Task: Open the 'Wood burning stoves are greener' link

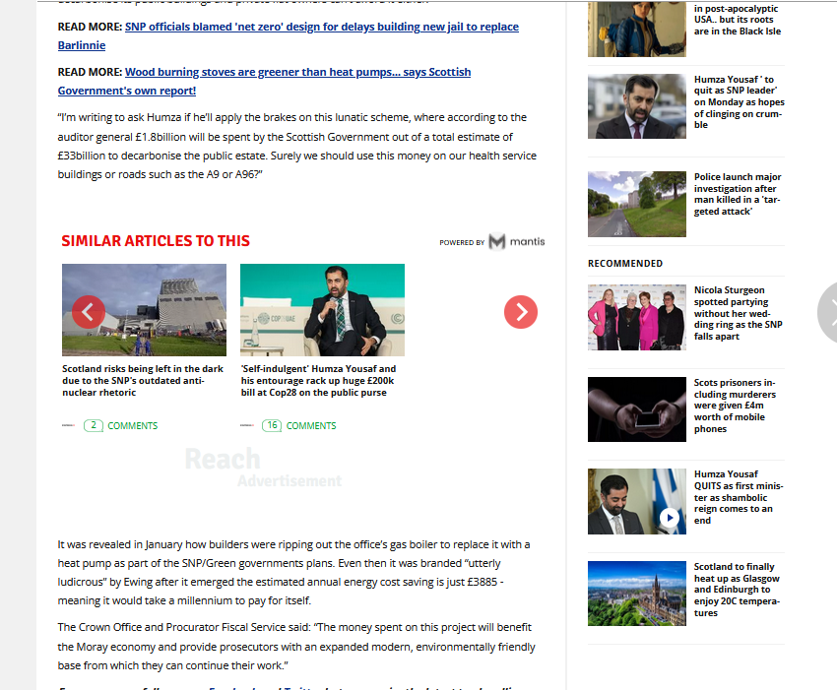Action: pos(264,81)
